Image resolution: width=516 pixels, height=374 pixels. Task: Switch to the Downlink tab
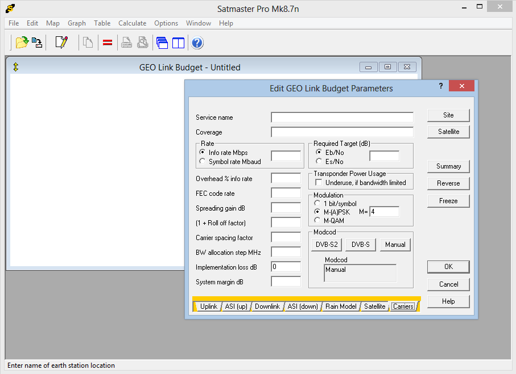click(x=267, y=306)
